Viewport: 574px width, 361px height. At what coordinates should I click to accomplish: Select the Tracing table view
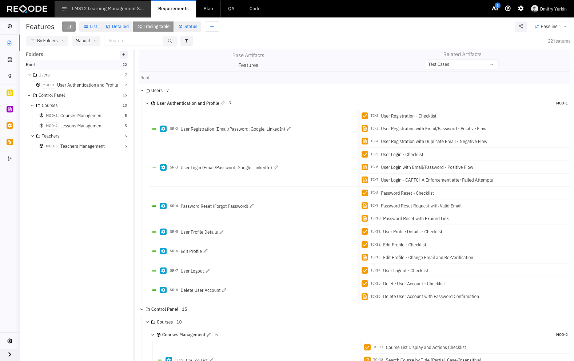pyautogui.click(x=153, y=27)
